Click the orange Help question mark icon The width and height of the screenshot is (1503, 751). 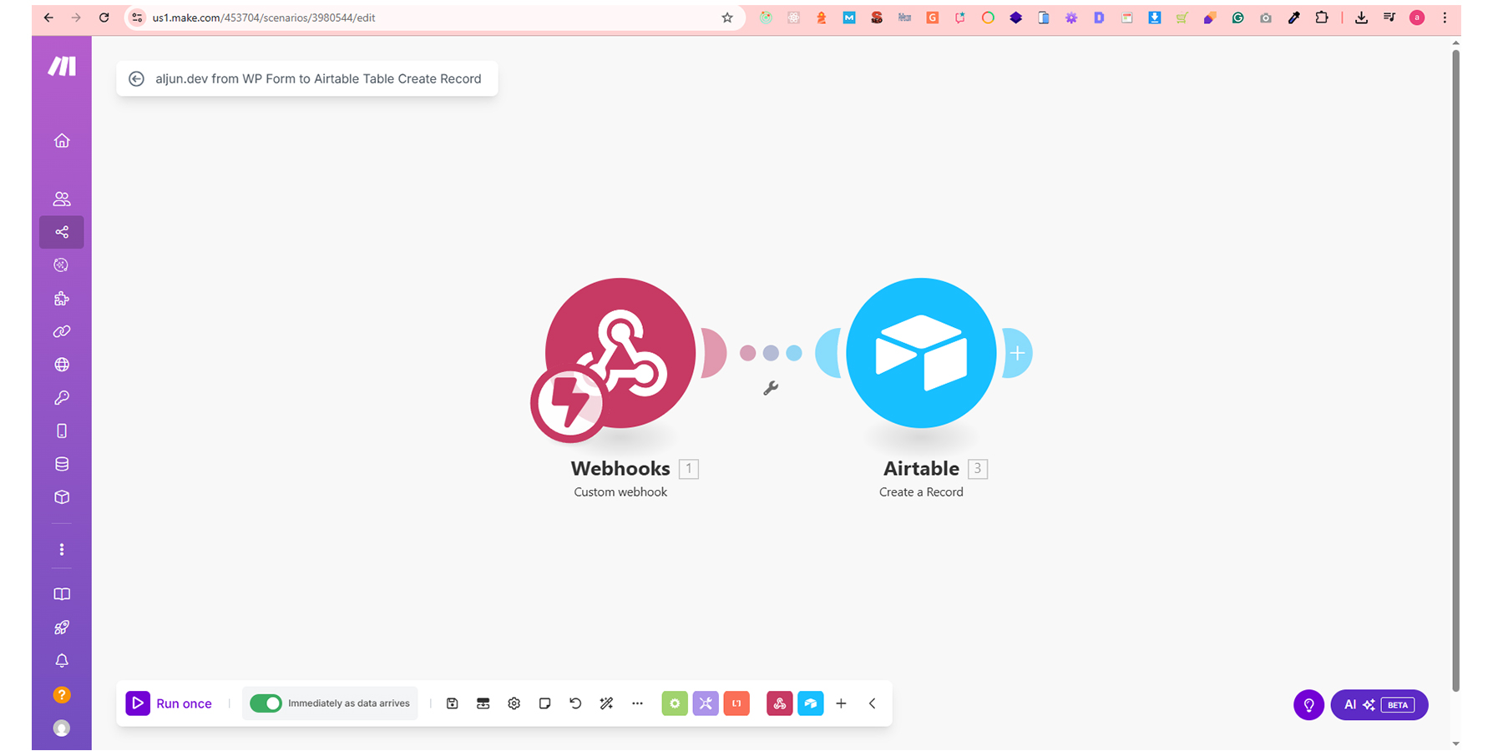pyautogui.click(x=62, y=695)
